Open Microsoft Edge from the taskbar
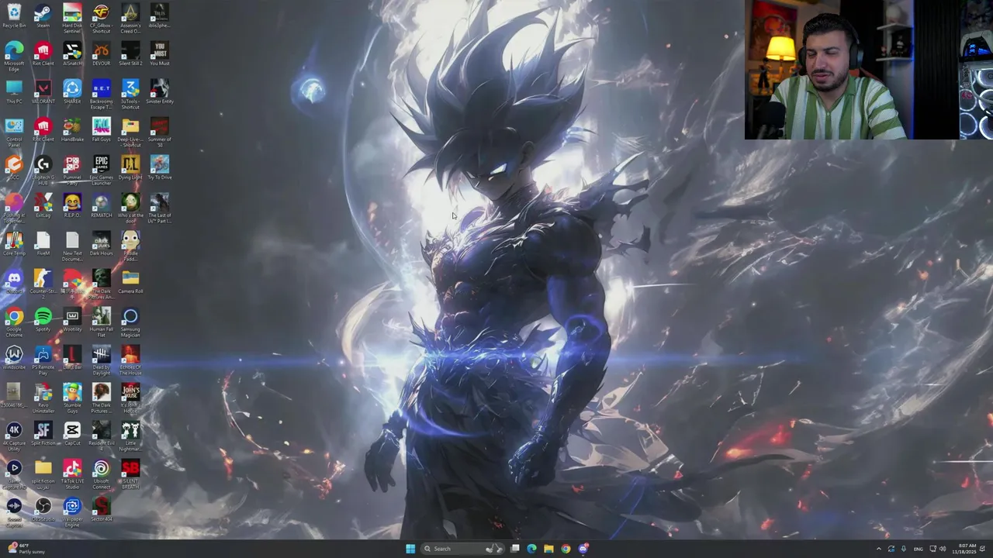 pos(531,549)
